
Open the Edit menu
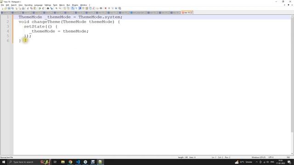pyautogui.click(x=7, y=5)
